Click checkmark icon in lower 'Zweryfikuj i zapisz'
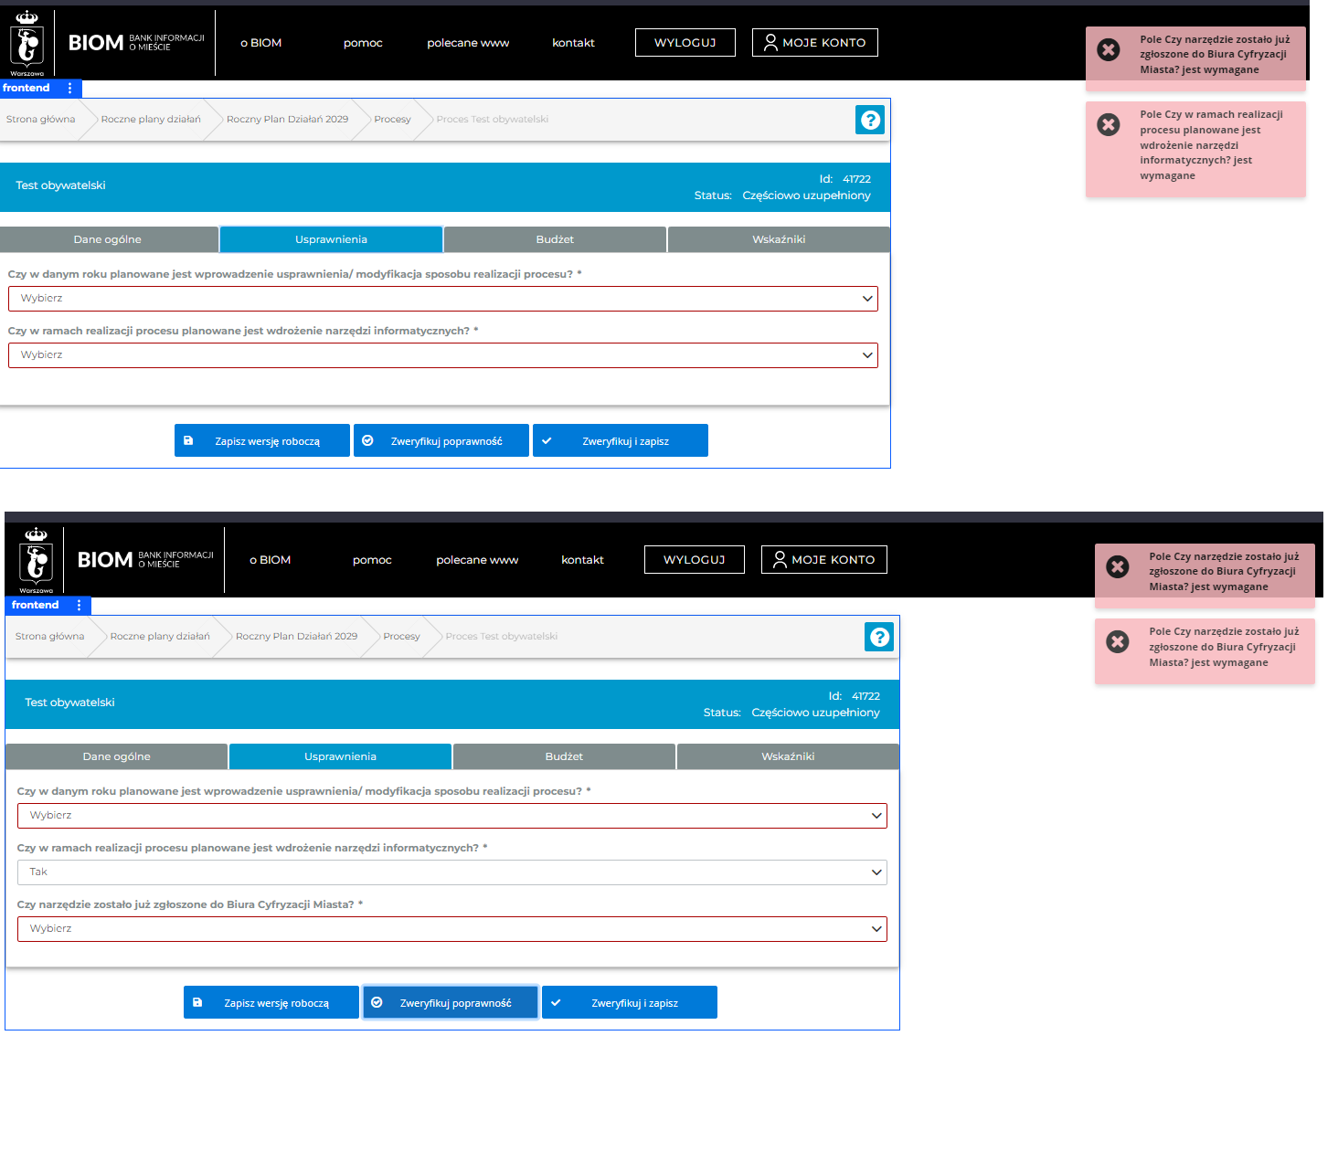This screenshot has width=1338, height=1152. tap(556, 1002)
